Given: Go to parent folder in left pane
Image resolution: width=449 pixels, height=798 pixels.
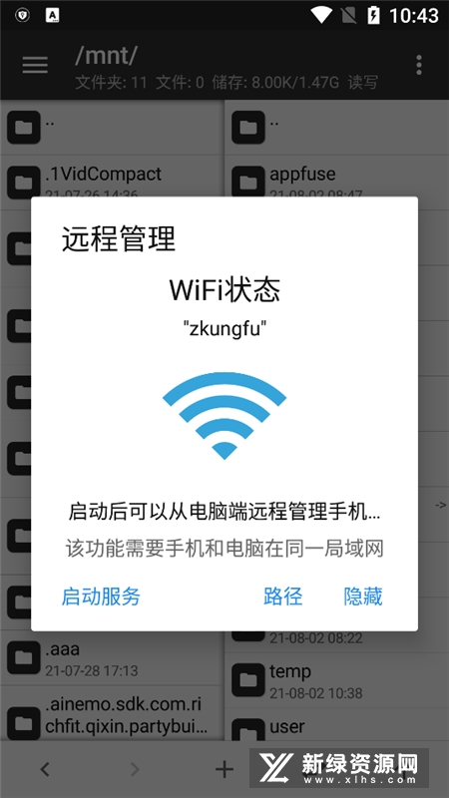Looking at the screenshot, I should click(112, 128).
